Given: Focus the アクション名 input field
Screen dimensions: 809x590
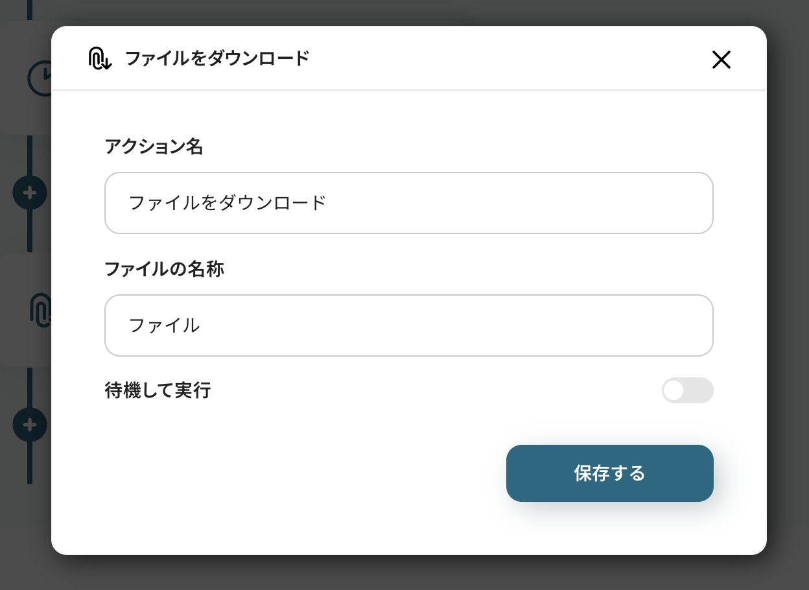Looking at the screenshot, I should click(408, 203).
